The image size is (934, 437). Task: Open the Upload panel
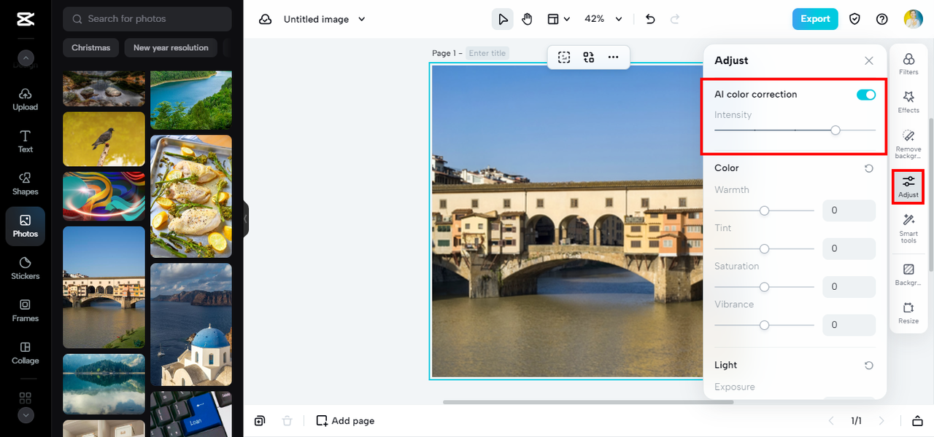click(25, 99)
